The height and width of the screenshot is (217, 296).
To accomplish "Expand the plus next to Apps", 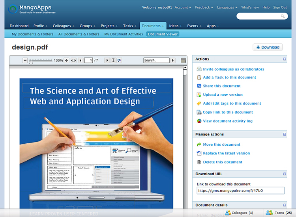I will (218, 26).
